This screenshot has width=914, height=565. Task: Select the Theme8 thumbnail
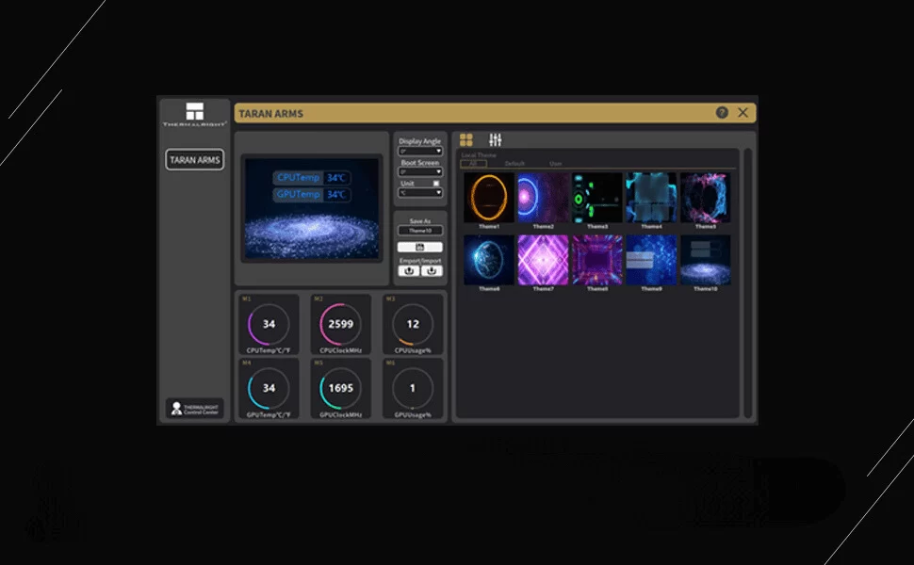coord(597,260)
